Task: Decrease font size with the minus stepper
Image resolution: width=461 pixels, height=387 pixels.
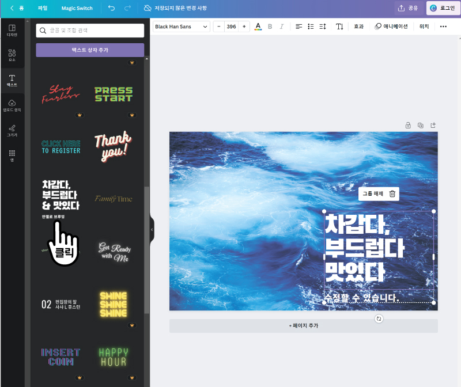Action: [x=218, y=26]
